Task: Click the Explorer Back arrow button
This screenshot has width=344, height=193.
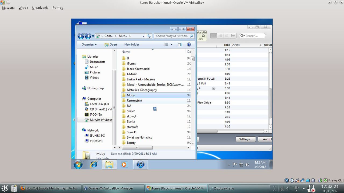Action: click(81, 36)
